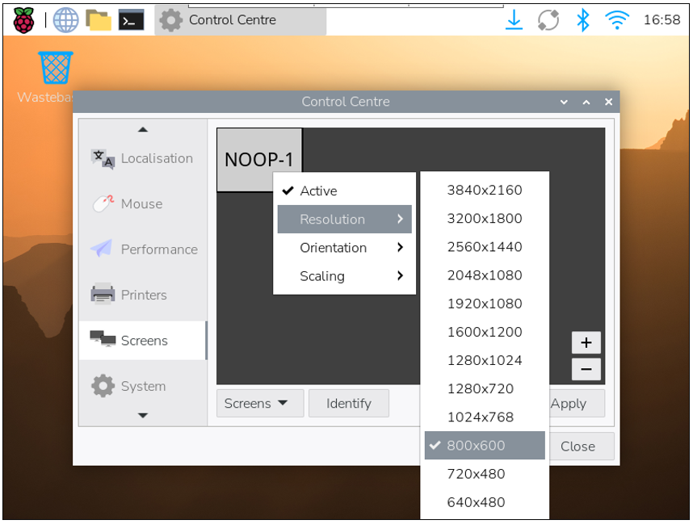
Task: Click the System gear icon
Action: pos(103,386)
